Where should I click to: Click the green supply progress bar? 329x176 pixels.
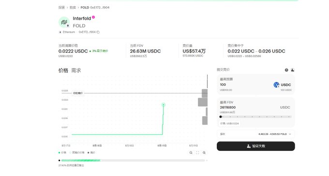pyautogui.click(x=81, y=161)
